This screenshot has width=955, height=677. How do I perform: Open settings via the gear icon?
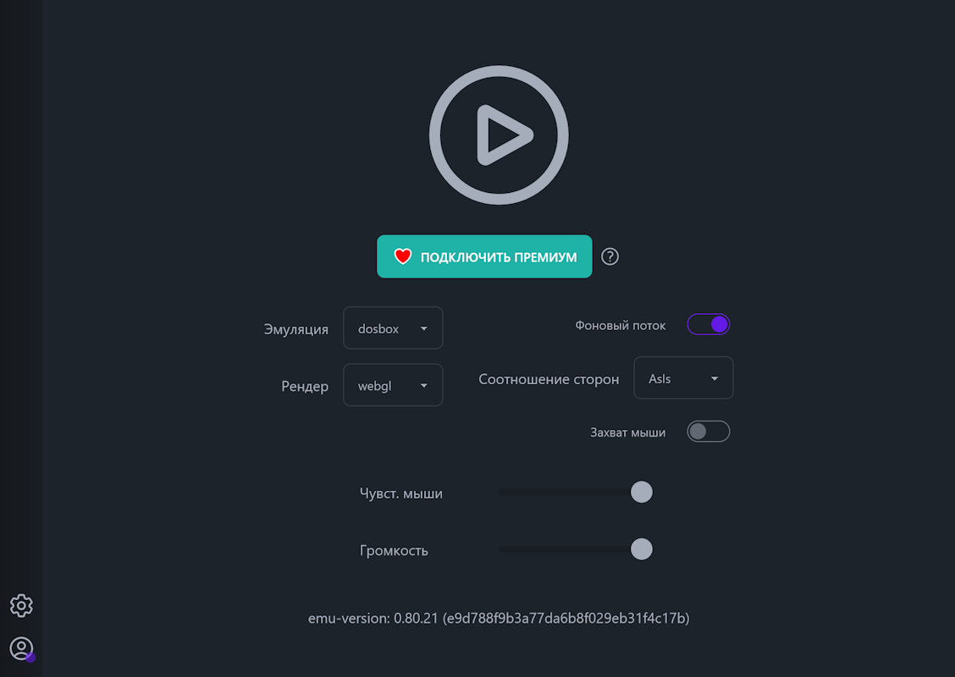coord(21,606)
